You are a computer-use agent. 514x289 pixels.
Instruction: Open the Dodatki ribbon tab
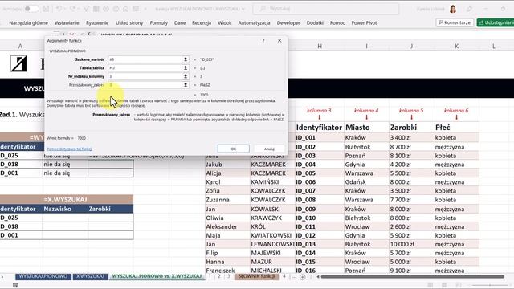click(315, 23)
